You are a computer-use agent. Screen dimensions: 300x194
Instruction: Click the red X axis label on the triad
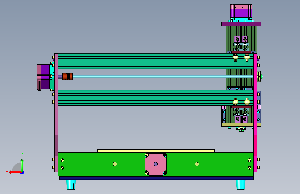click(x=7, y=170)
